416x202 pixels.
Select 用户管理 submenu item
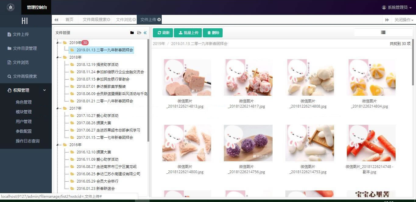(24, 122)
